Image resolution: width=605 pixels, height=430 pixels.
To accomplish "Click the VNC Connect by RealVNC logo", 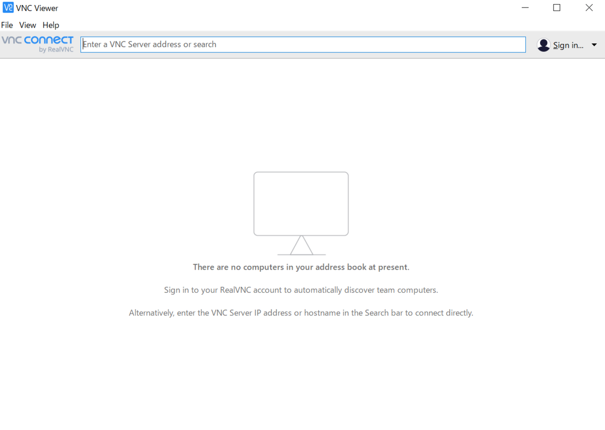I will click(38, 44).
